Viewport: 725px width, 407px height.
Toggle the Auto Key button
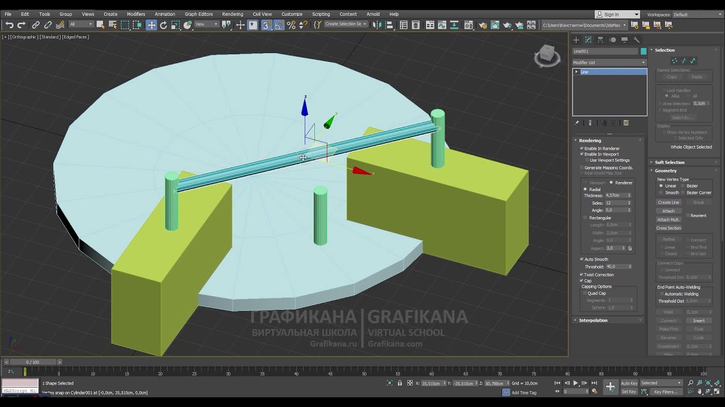pyautogui.click(x=629, y=383)
